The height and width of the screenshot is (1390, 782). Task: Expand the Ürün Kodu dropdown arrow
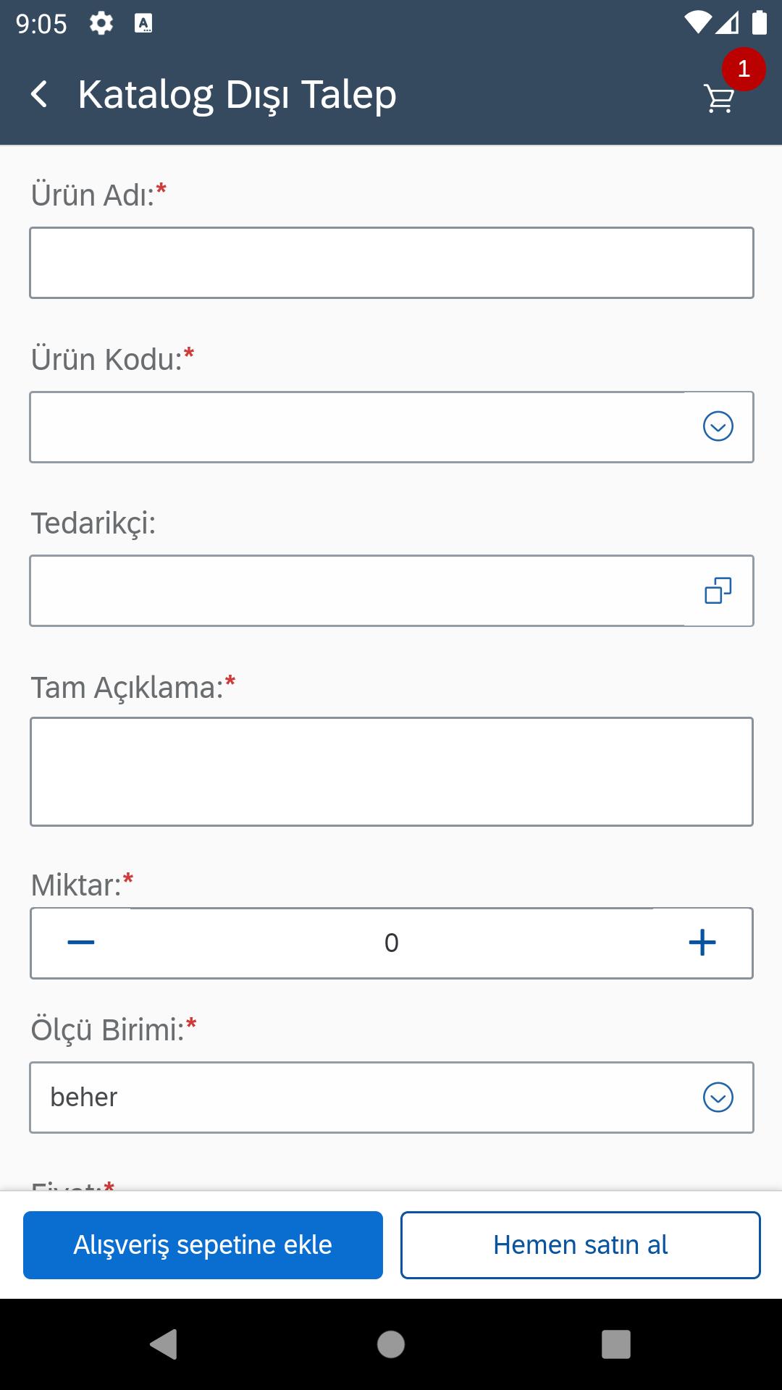(718, 426)
